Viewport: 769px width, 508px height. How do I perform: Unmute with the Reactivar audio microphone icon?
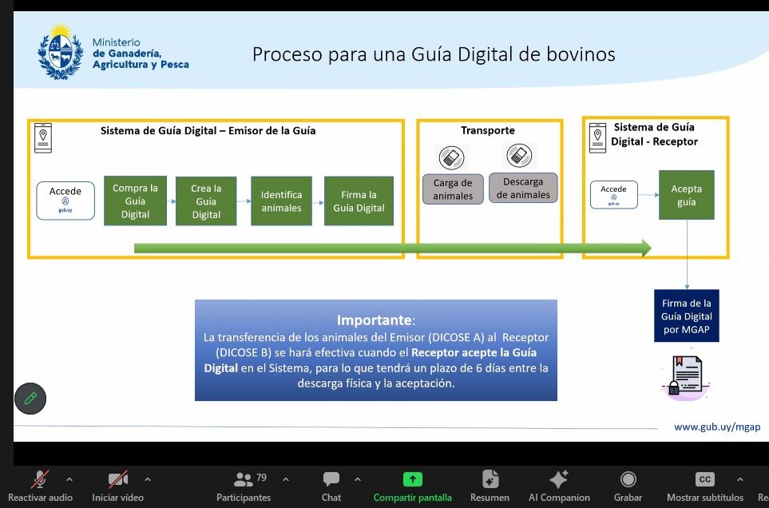(40, 479)
